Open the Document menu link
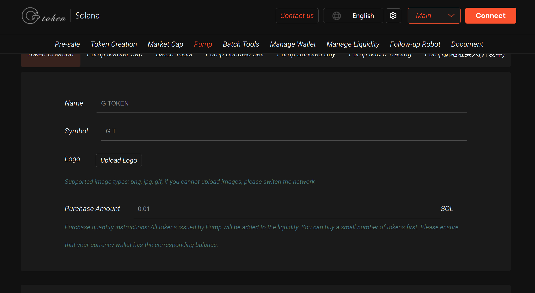 467,44
